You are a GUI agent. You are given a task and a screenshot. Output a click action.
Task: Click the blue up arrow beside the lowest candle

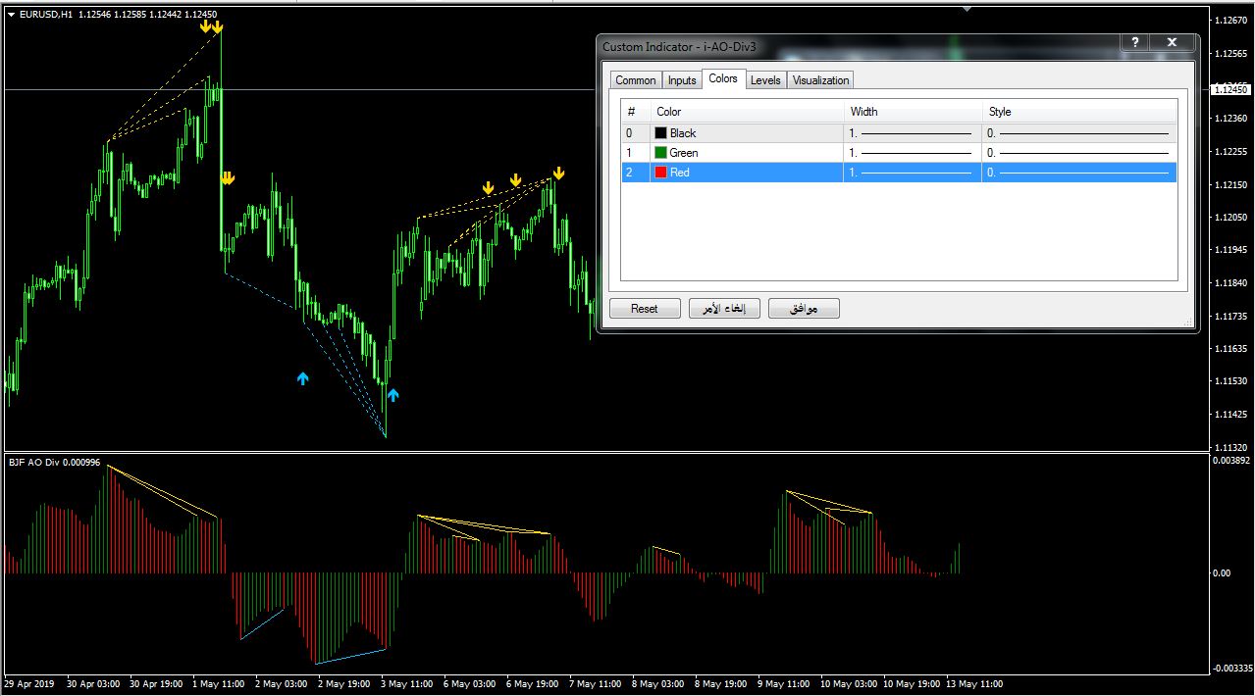392,395
